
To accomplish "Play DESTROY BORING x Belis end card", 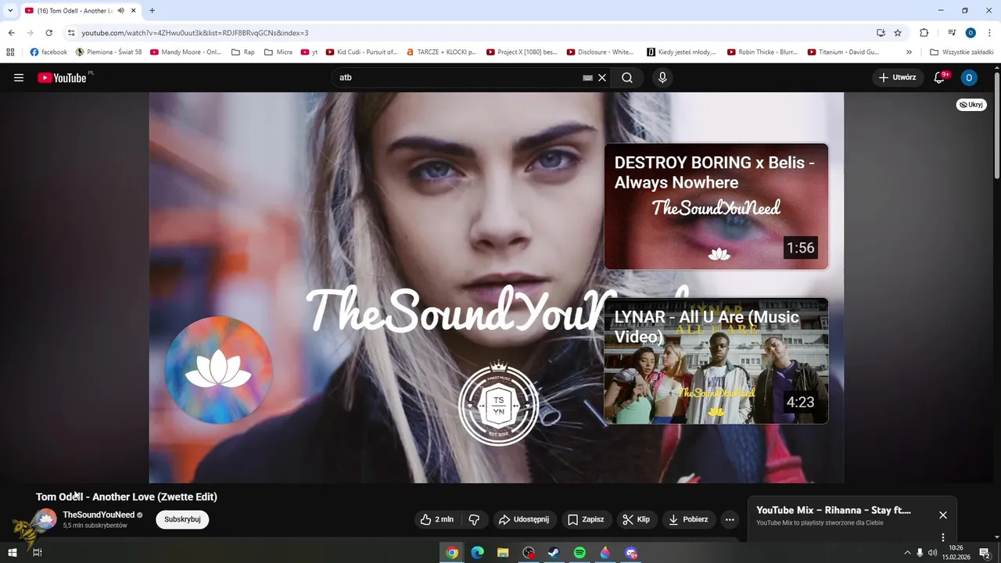I will (716, 206).
